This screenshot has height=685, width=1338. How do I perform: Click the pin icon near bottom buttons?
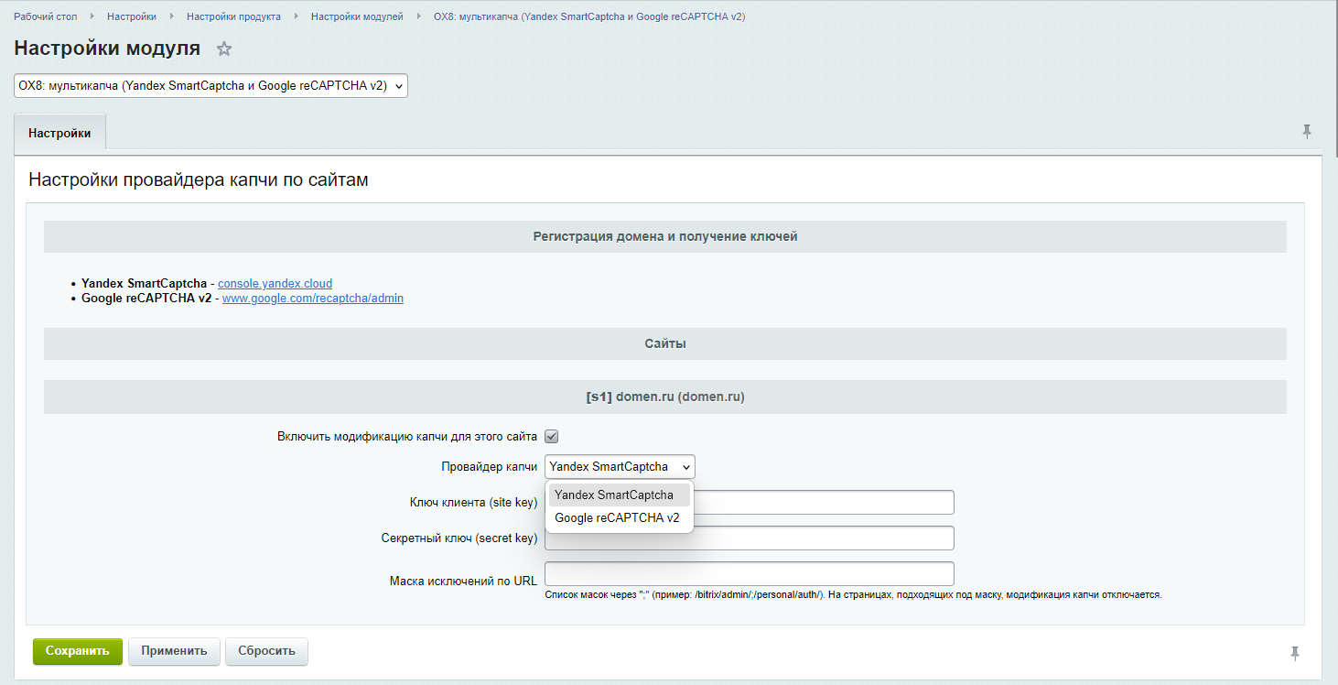click(1296, 652)
